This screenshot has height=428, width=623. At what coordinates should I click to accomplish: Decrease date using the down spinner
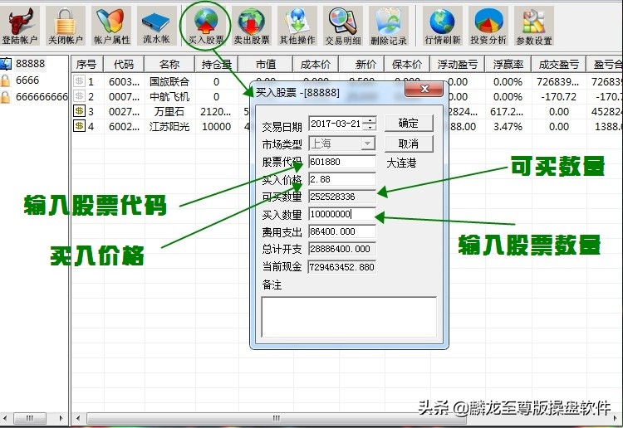[370, 128]
